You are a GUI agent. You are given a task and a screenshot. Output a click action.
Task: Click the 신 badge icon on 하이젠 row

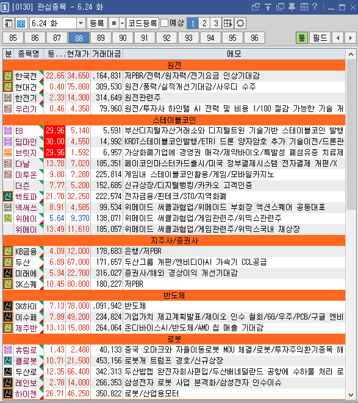8,393
